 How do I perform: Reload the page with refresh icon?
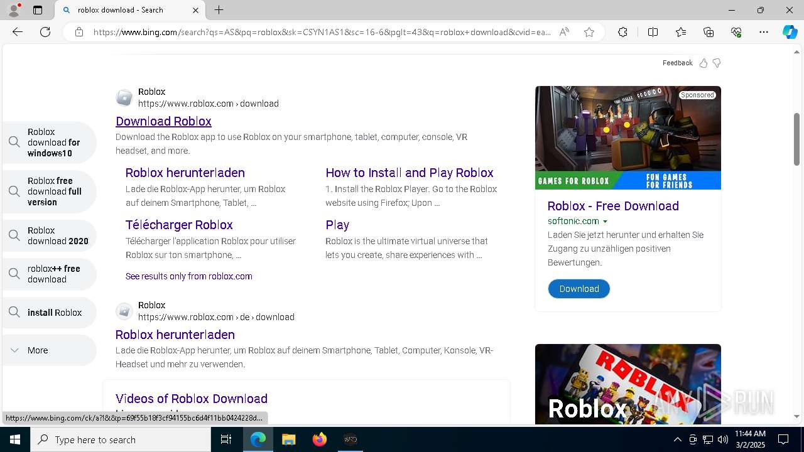(45, 32)
